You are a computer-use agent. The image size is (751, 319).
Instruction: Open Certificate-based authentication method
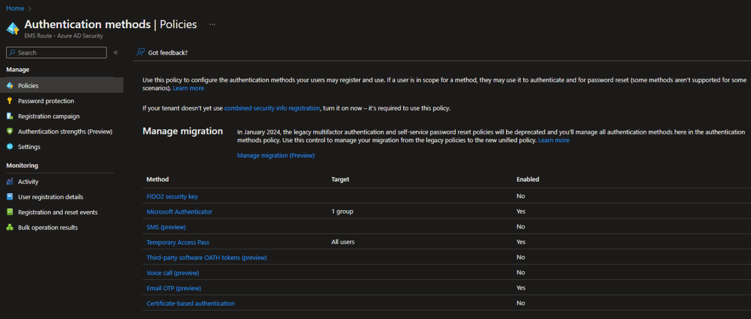click(191, 303)
